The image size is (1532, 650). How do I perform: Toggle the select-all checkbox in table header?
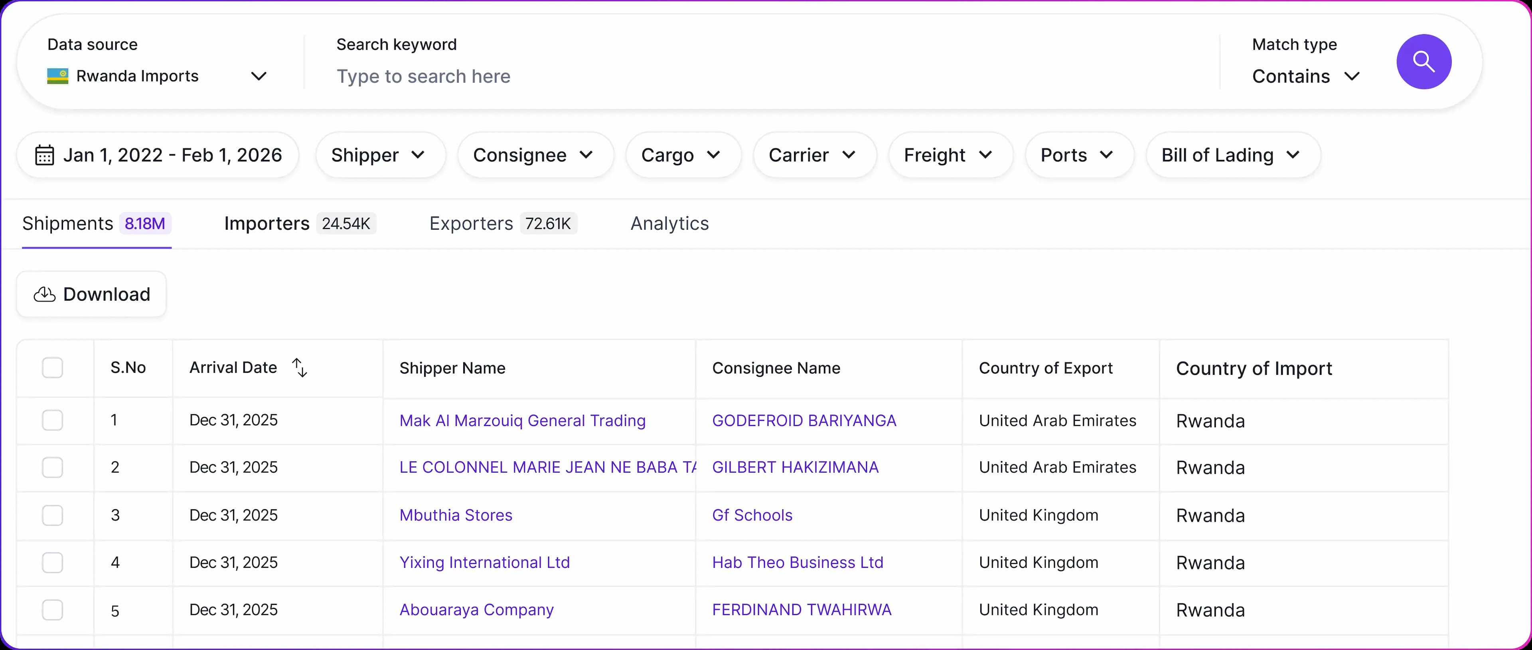(52, 368)
